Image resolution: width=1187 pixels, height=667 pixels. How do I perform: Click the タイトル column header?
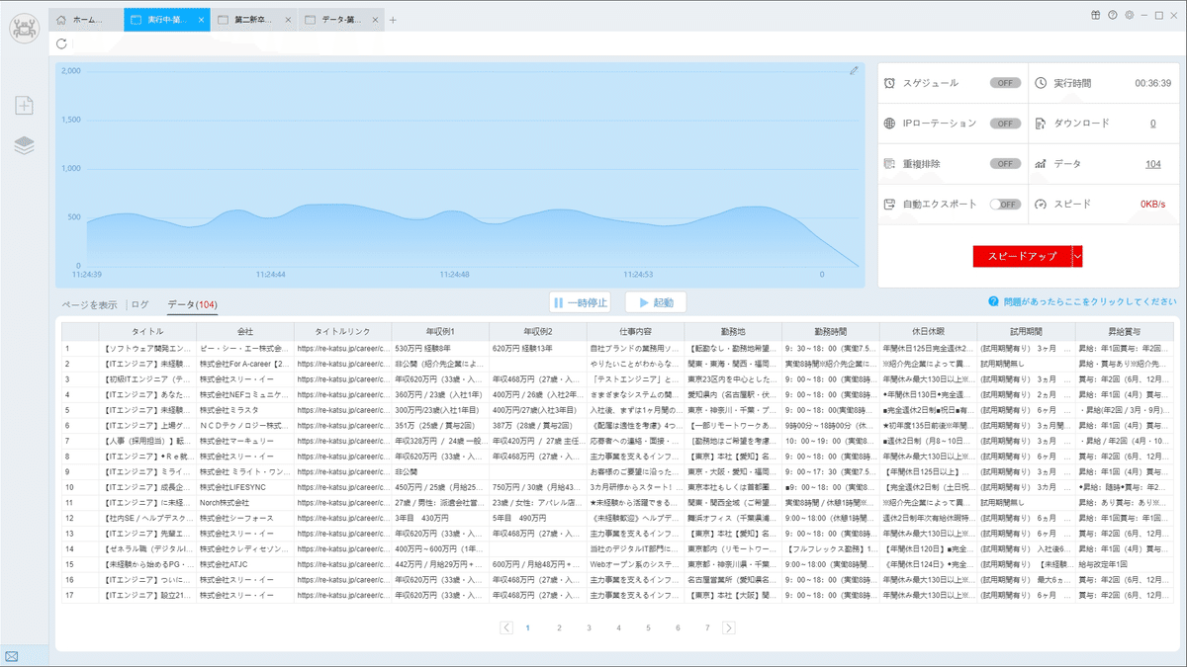coord(147,331)
